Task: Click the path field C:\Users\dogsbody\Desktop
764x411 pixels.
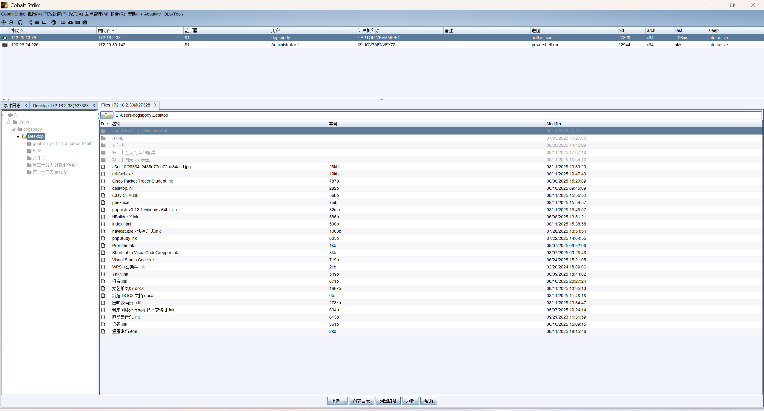Action: [438, 115]
